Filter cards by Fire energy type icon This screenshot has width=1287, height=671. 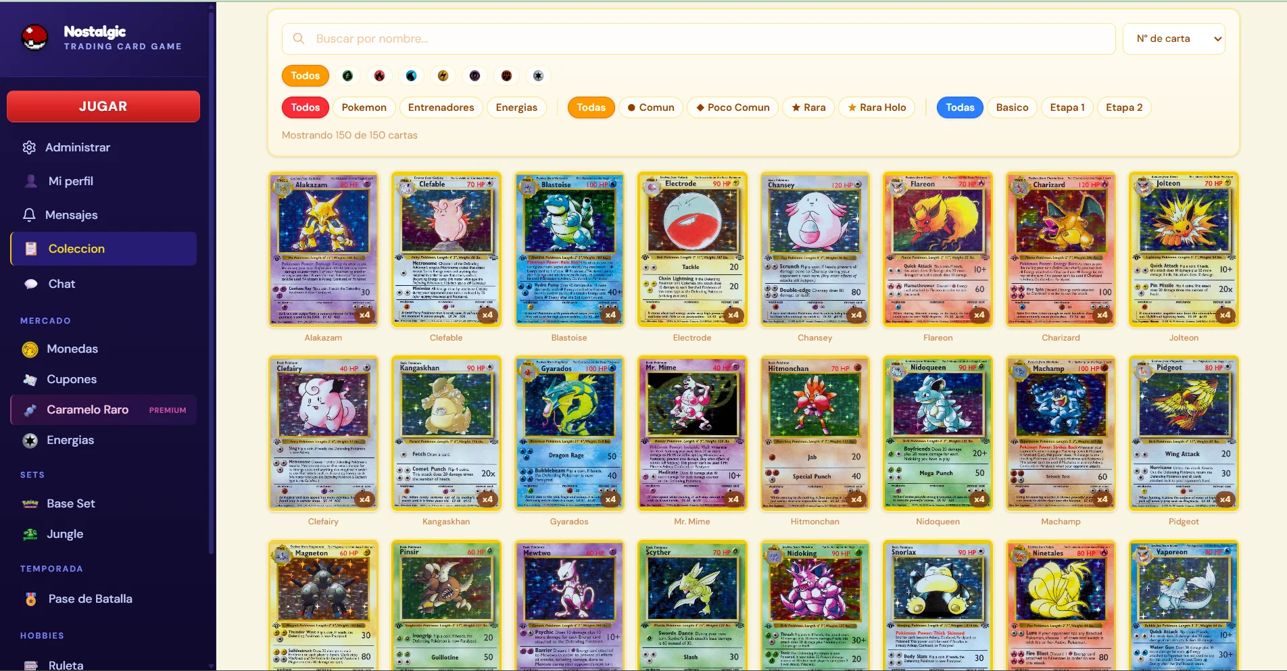pyautogui.click(x=379, y=76)
